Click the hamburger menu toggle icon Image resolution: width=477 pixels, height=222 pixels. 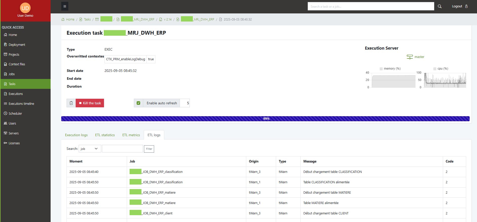pyautogui.click(x=65, y=6)
